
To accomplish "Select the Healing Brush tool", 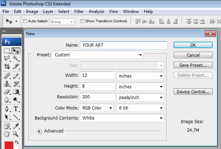I will 6,76.
